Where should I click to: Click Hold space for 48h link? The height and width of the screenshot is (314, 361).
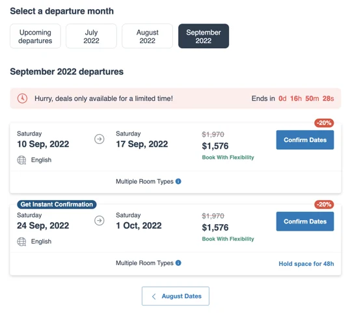pyautogui.click(x=306, y=264)
